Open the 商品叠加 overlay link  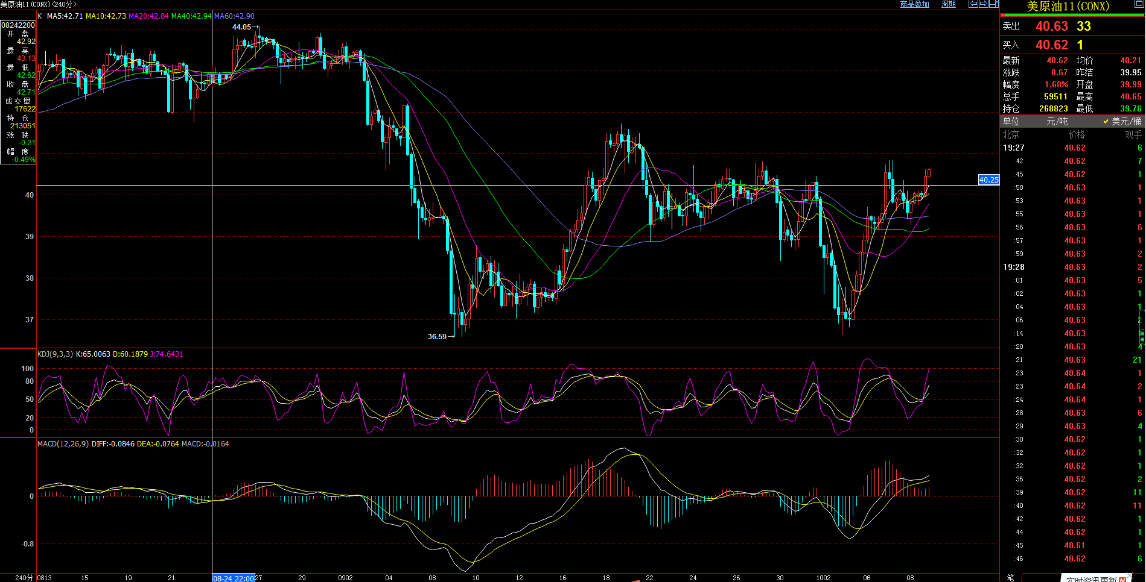pyautogui.click(x=914, y=4)
